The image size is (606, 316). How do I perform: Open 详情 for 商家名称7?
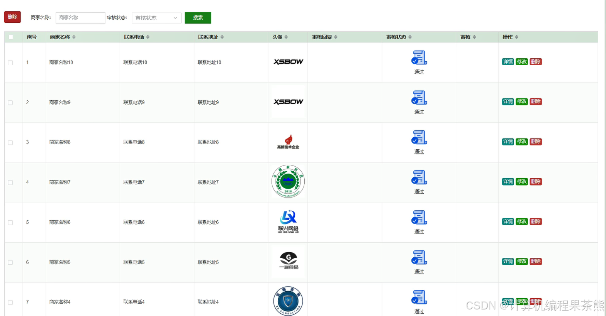(x=508, y=181)
